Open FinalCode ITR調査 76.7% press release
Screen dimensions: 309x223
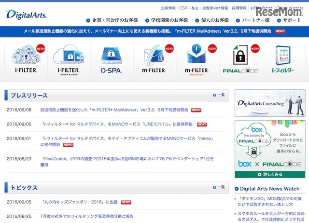[127, 162]
